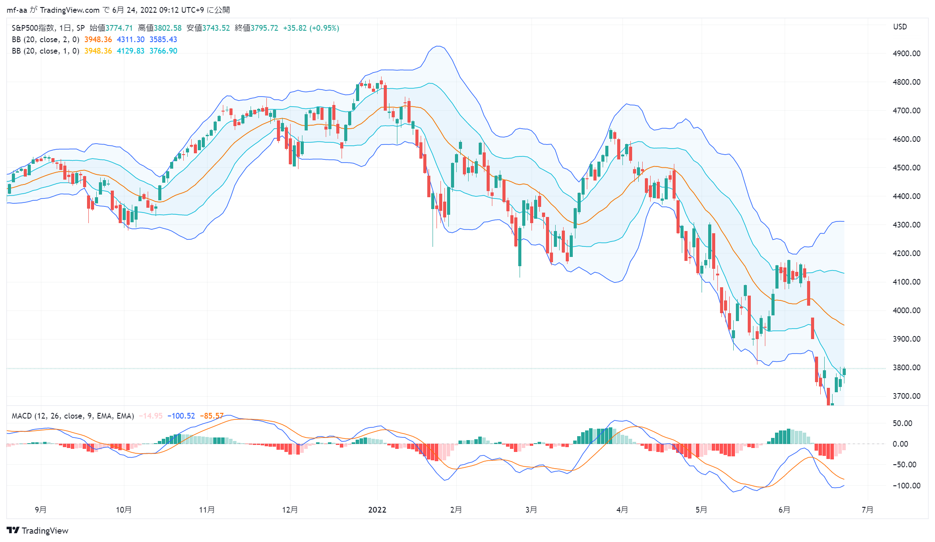This screenshot has width=935, height=542.
Task: Click the orange 3948.36 basis value
Action: point(98,40)
